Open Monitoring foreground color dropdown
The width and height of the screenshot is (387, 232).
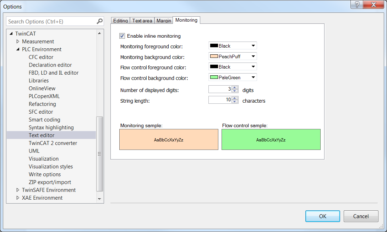point(233,46)
